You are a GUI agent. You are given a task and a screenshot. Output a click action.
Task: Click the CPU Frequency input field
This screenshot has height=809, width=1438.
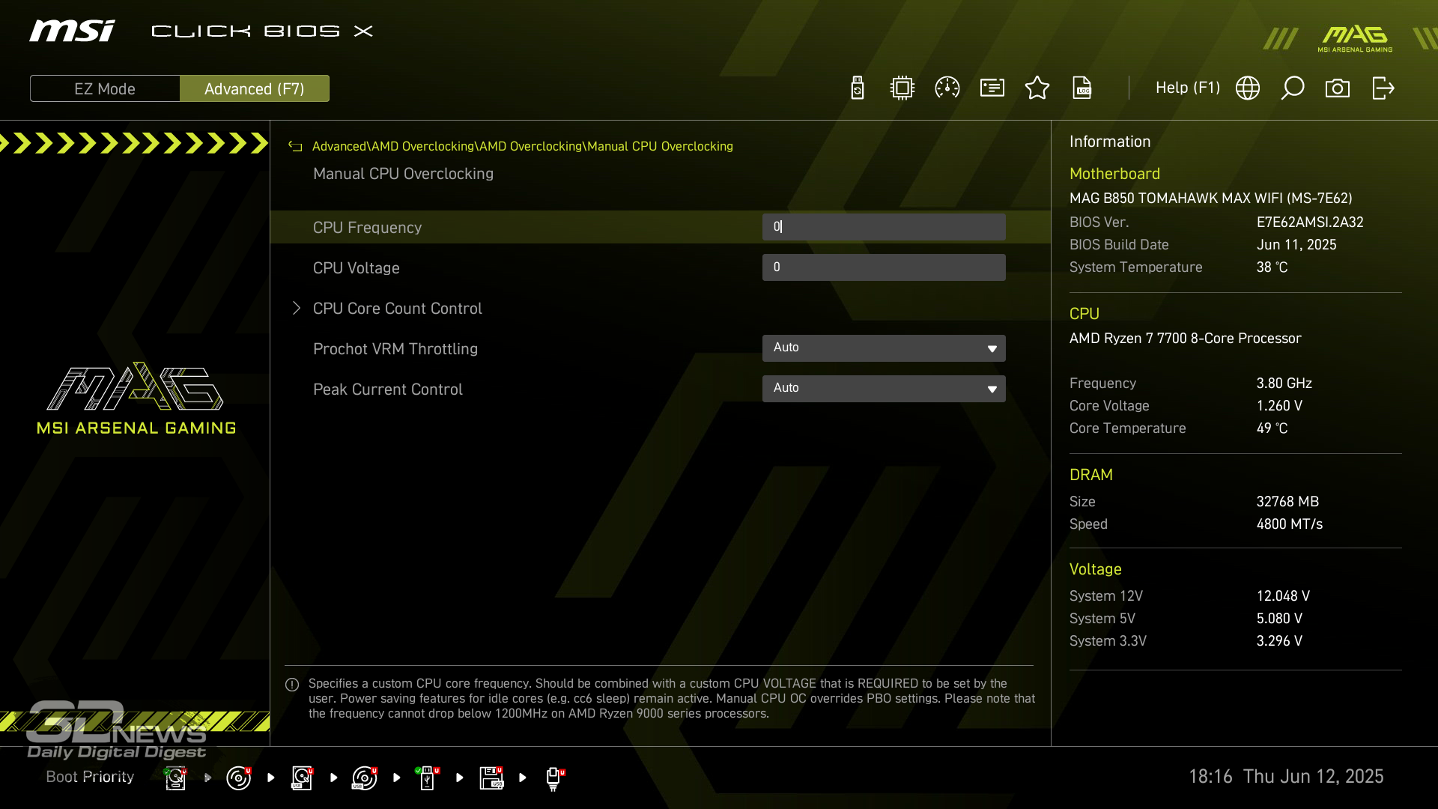[884, 227]
